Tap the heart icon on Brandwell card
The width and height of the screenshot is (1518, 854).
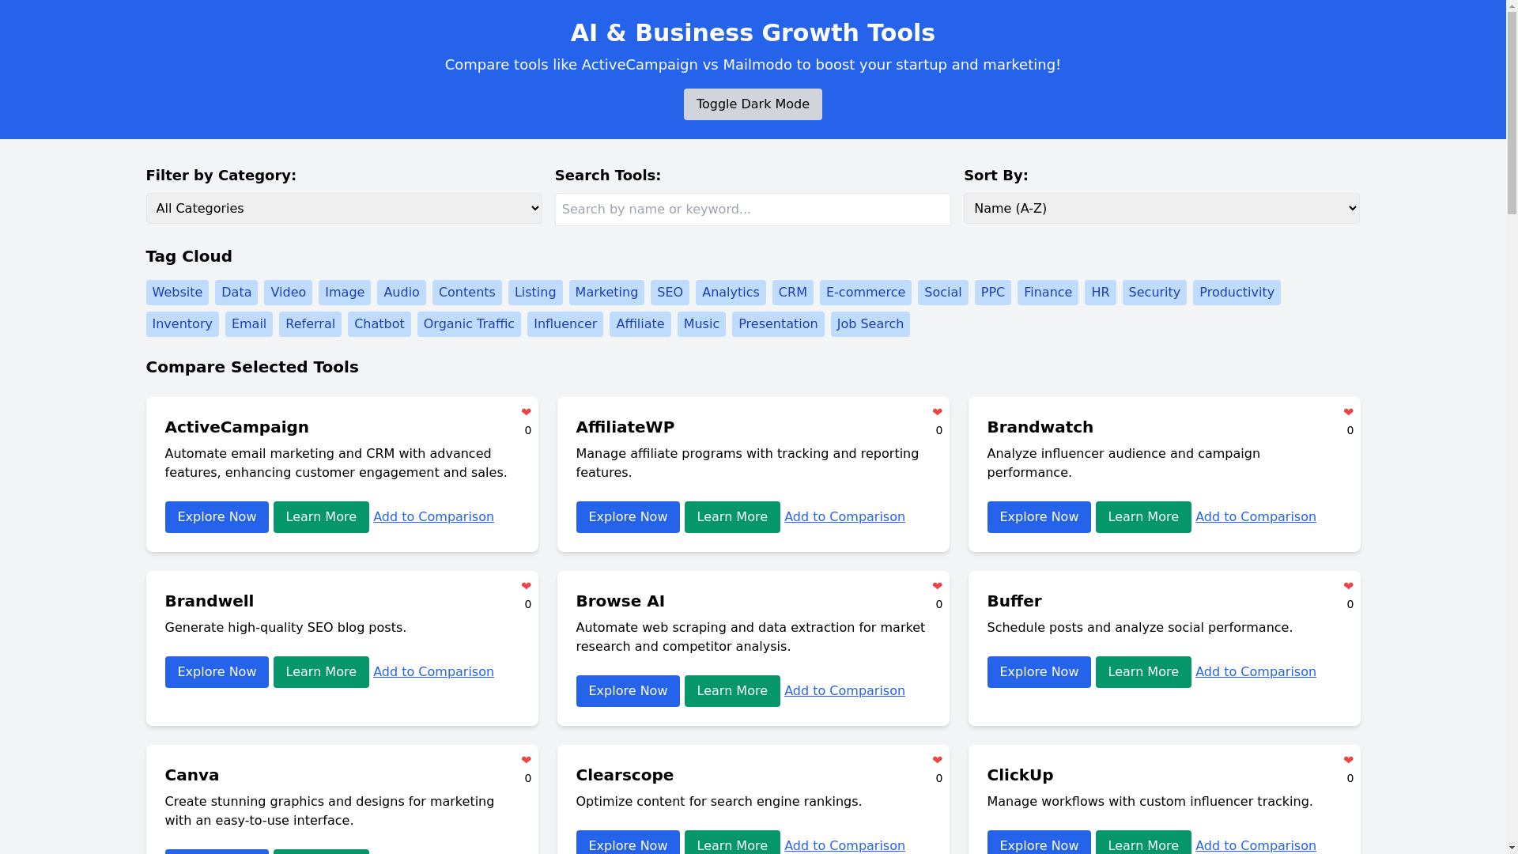527,586
